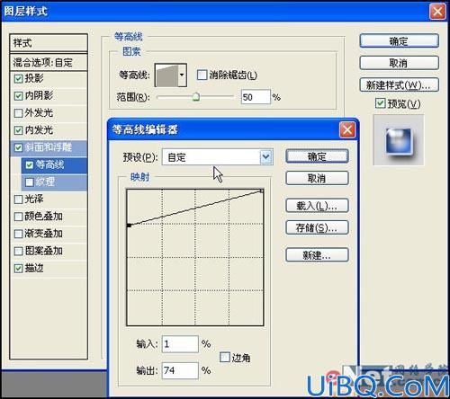
Task: Select 混合选项:自定 in the list
Action: click(x=49, y=62)
